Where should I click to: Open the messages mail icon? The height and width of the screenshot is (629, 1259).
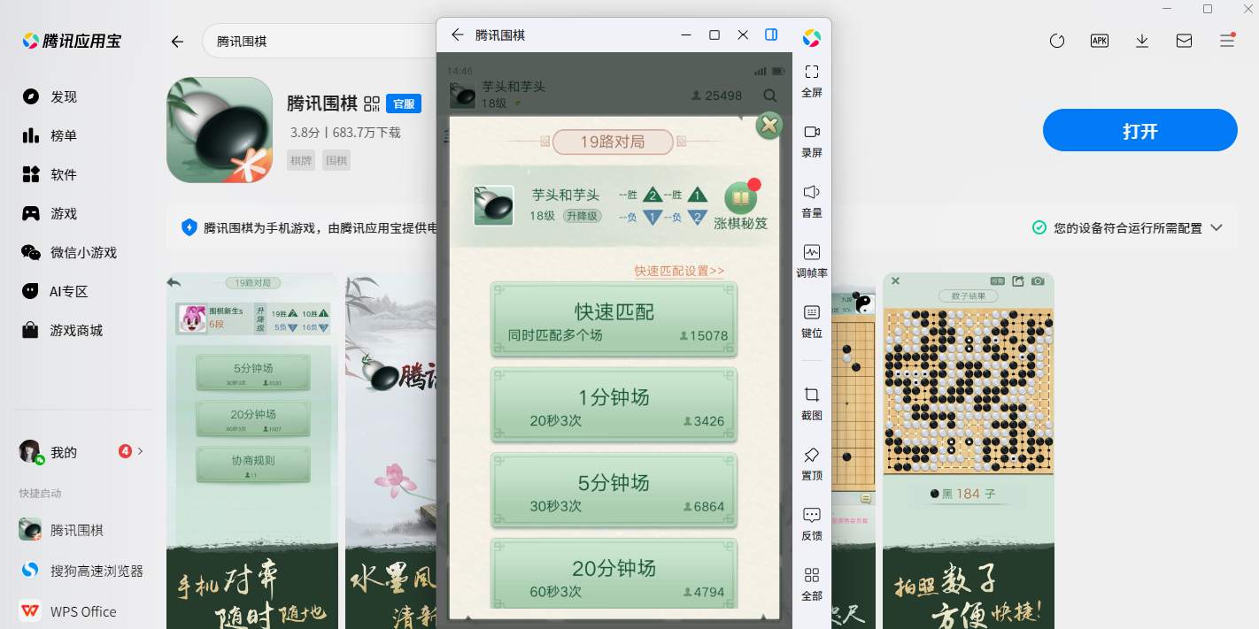click(1184, 41)
